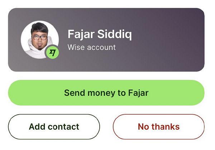Tap the Send money to Fajar button
215x150 pixels.
pyautogui.click(x=106, y=93)
